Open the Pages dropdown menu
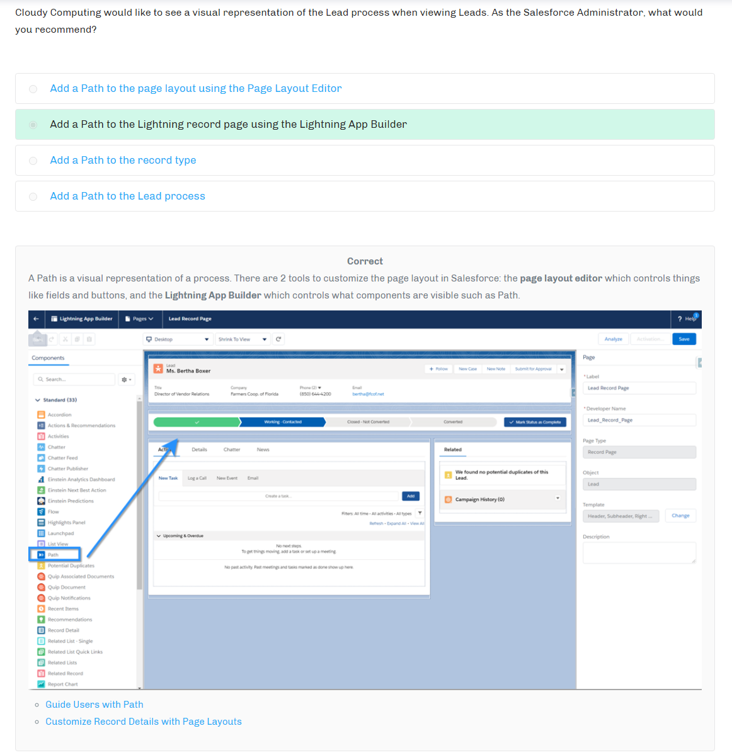The width and height of the screenshot is (732, 755). (139, 319)
